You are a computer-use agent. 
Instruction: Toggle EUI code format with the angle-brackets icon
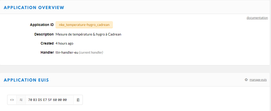click(12, 100)
